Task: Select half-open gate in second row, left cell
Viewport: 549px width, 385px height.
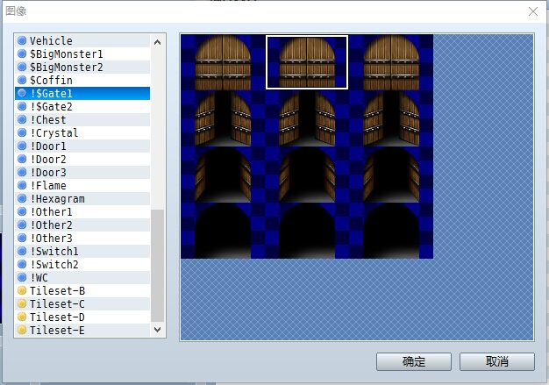Action: click(223, 118)
